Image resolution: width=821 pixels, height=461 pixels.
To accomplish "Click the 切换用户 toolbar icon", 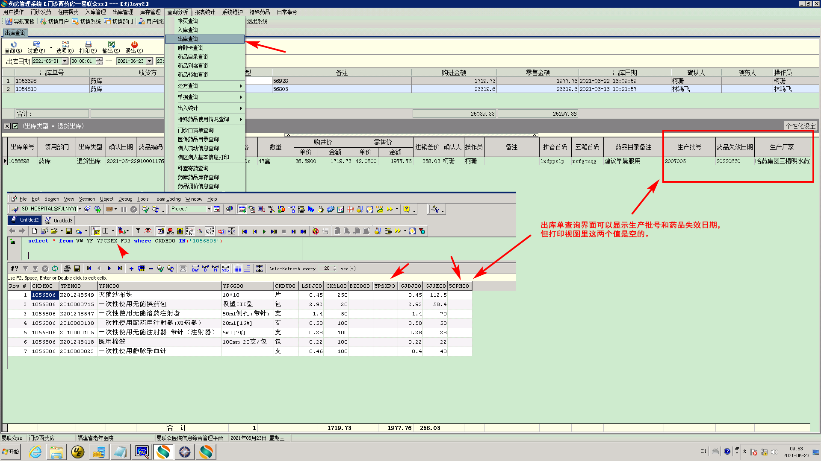I will [x=43, y=21].
